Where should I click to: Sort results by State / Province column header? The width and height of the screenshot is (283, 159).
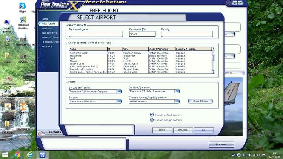point(161,49)
